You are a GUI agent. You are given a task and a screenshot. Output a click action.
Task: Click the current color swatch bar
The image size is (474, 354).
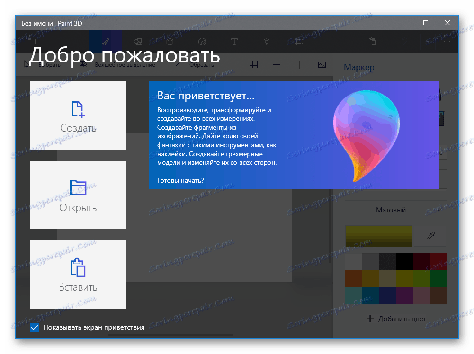click(378, 236)
